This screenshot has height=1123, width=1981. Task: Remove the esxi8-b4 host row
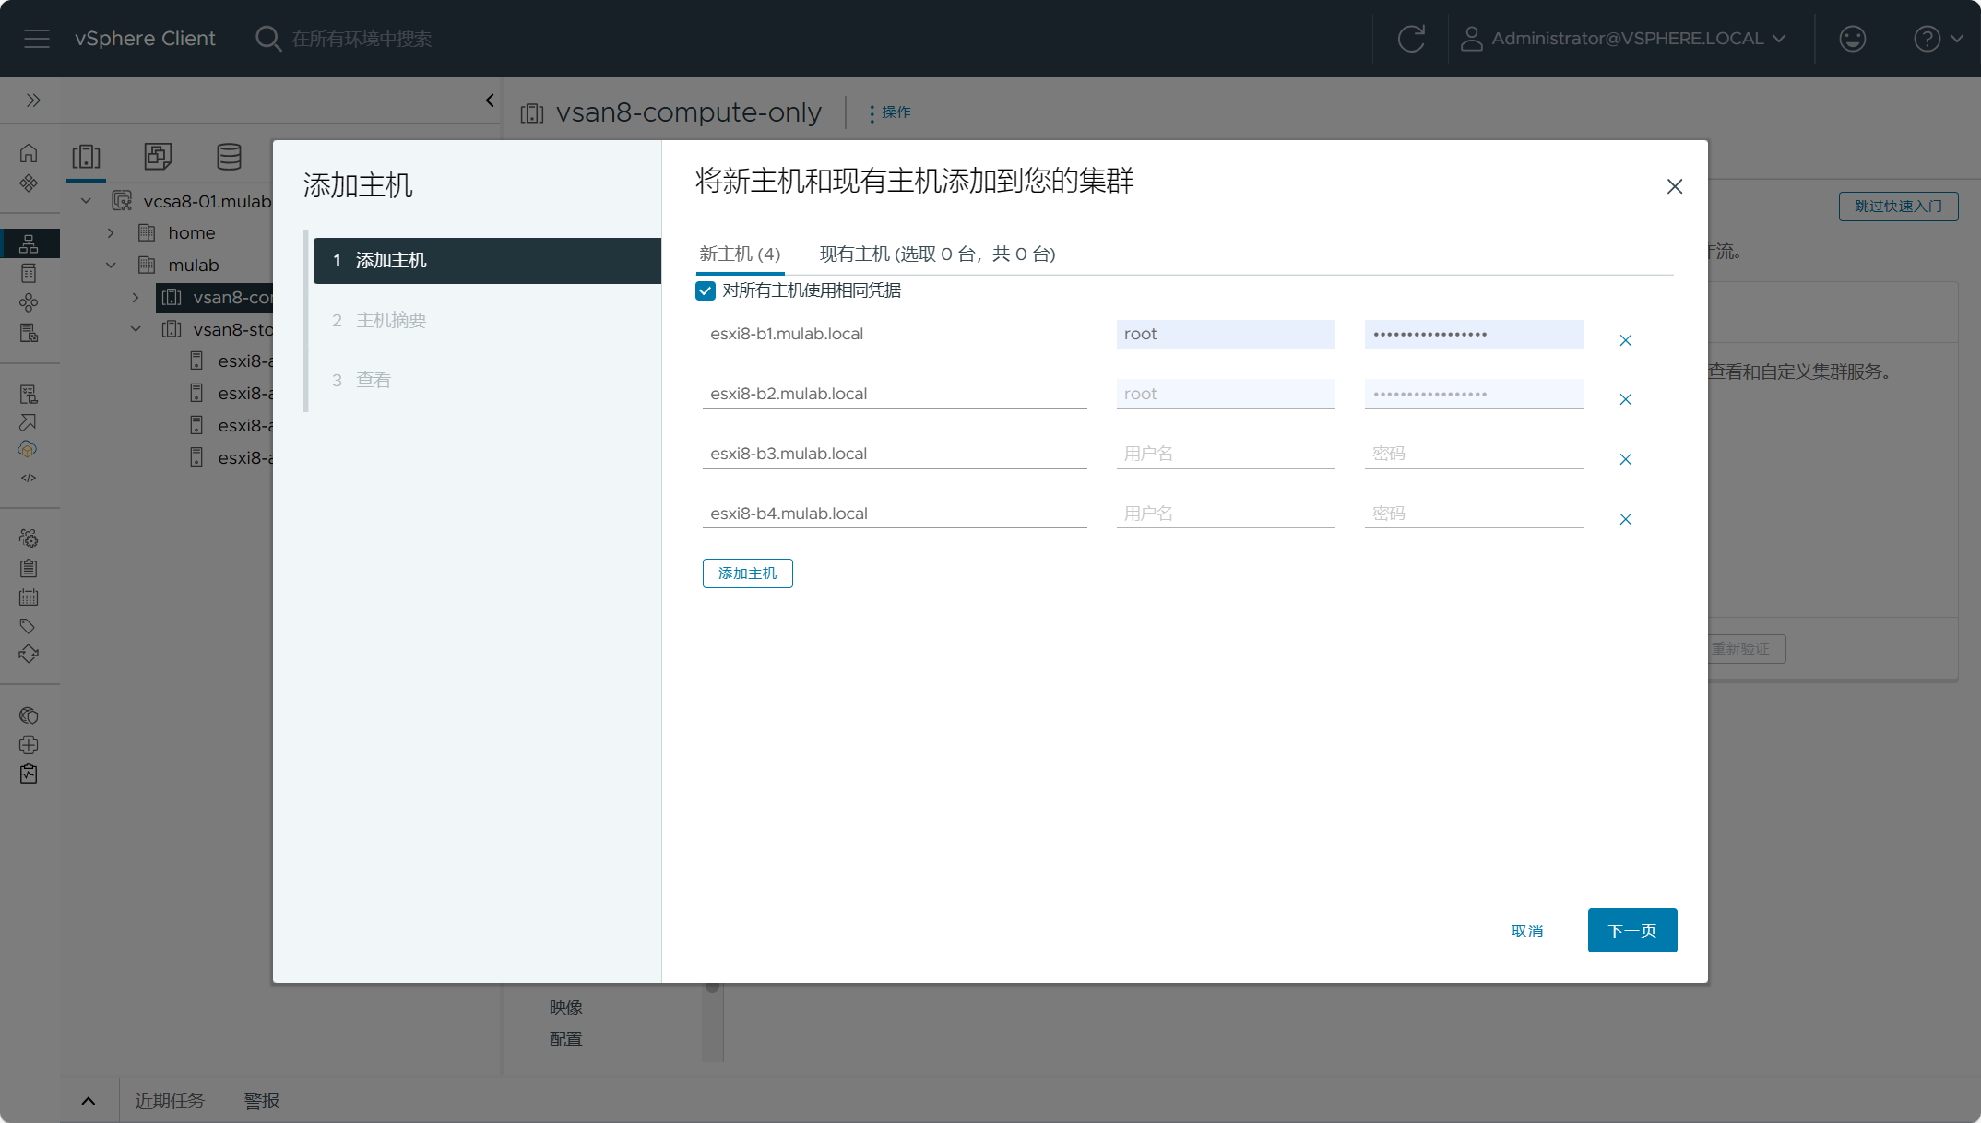(x=1626, y=519)
